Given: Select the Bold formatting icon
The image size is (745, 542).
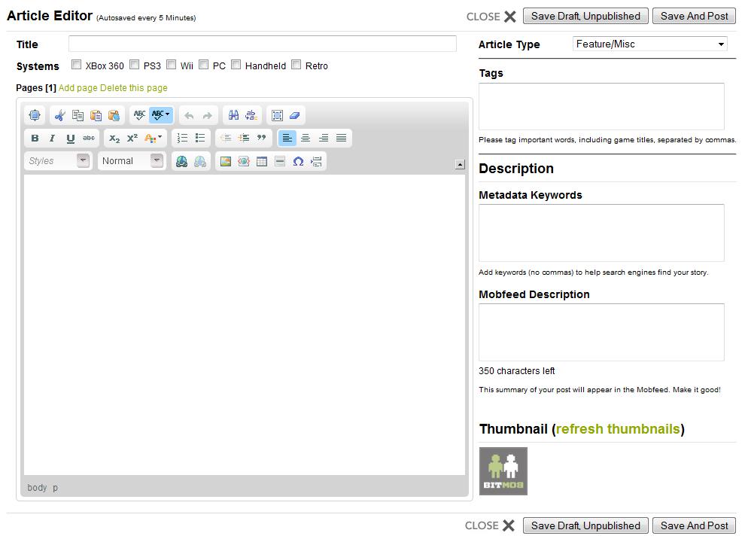Looking at the screenshot, I should tap(34, 138).
